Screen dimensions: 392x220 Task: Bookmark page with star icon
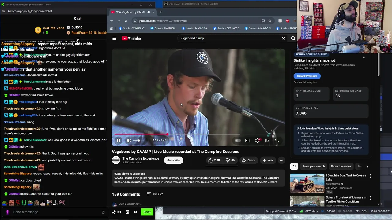[x=270, y=21]
